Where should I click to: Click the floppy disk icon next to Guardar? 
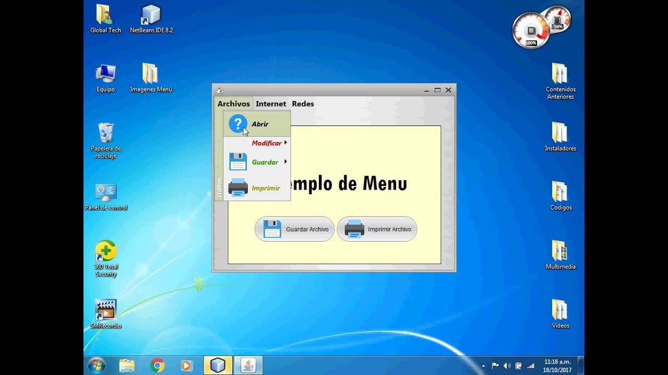pos(238,161)
